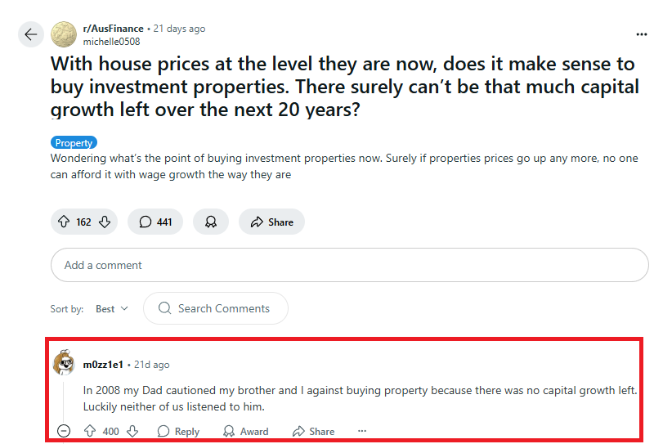
Task: Share m0zz1e1's comment
Action: coord(313,431)
